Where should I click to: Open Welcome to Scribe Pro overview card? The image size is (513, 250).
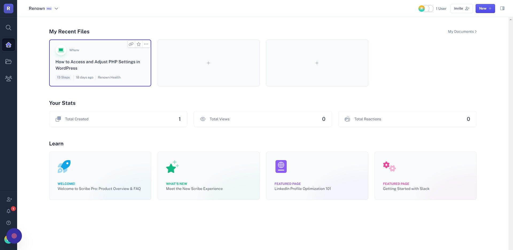[100, 176]
